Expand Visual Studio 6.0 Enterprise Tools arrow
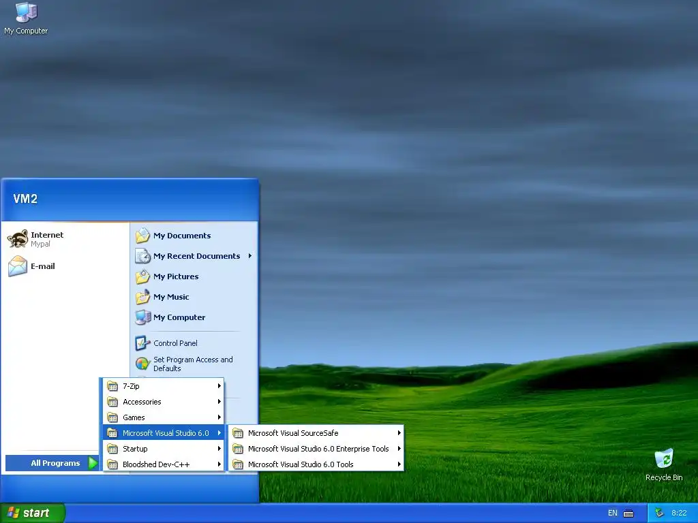This screenshot has width=698, height=523. (399, 449)
